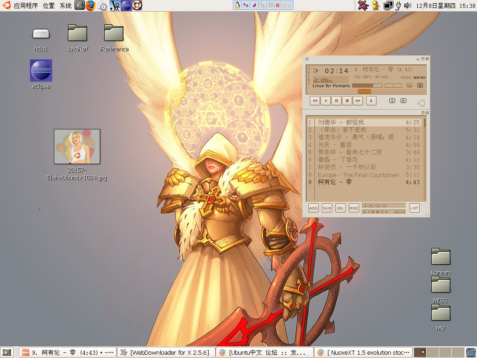Stop playback in the music player
477x358 pixels.
(347, 101)
